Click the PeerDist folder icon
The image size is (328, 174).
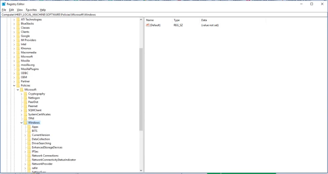point(25,102)
